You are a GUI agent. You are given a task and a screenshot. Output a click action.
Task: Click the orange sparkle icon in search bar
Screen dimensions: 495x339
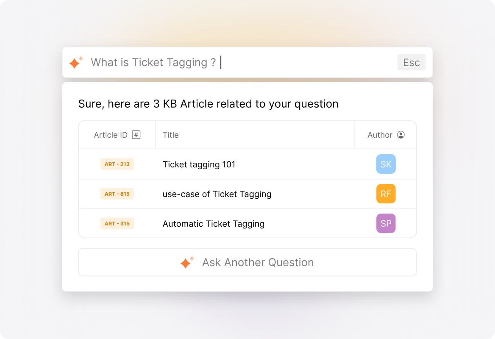(x=76, y=62)
